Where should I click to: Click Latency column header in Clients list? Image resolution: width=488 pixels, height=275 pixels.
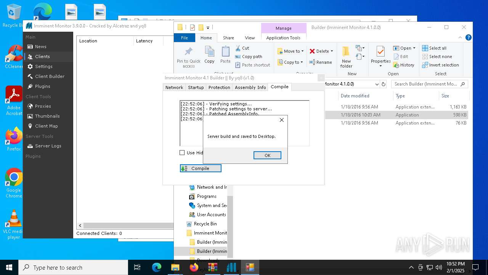[148, 41]
